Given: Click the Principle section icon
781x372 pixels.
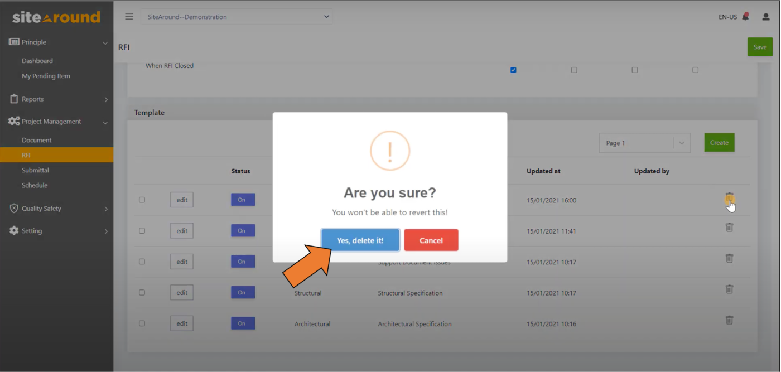Looking at the screenshot, I should pos(15,42).
